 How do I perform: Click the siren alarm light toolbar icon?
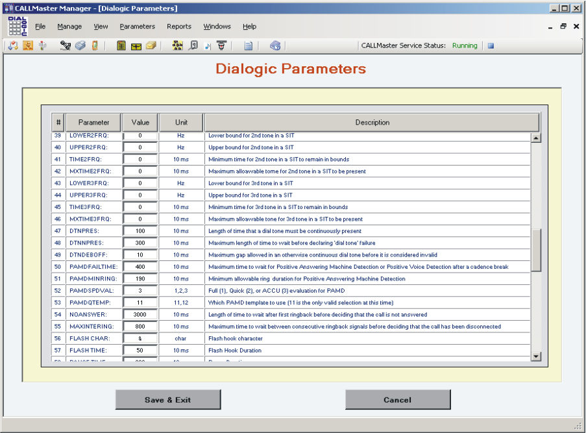point(222,45)
